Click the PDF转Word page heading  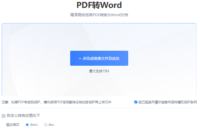tap(99, 5)
